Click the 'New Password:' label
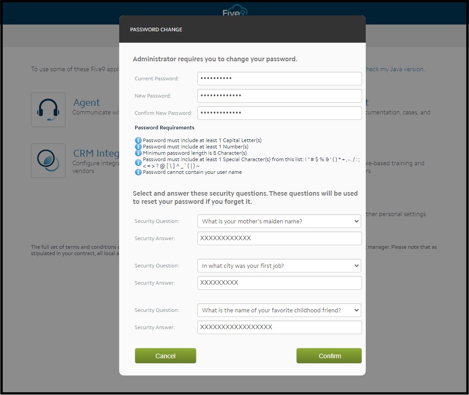 pos(153,96)
